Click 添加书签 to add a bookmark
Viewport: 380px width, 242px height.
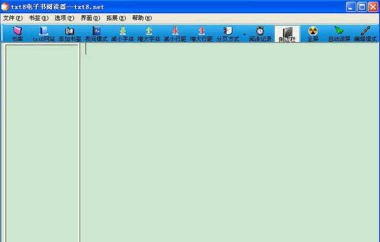pos(70,34)
